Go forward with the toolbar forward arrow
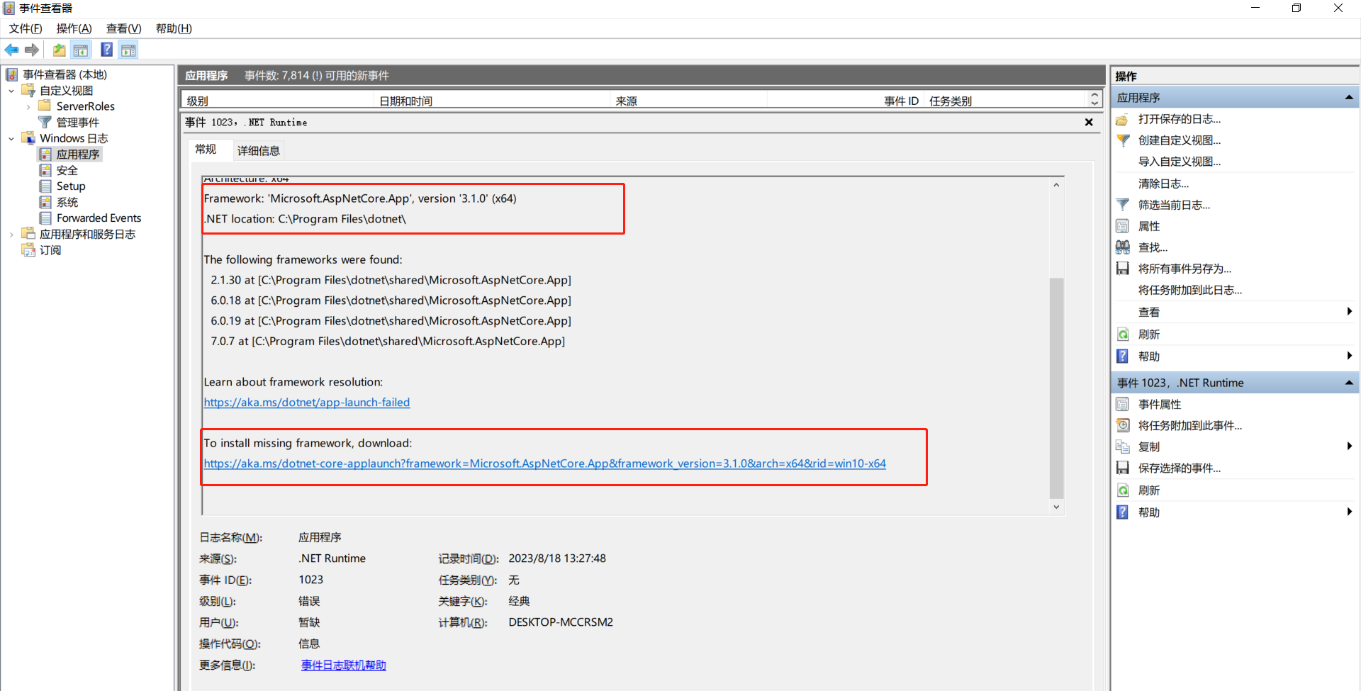This screenshot has height=691, width=1361. [32, 50]
